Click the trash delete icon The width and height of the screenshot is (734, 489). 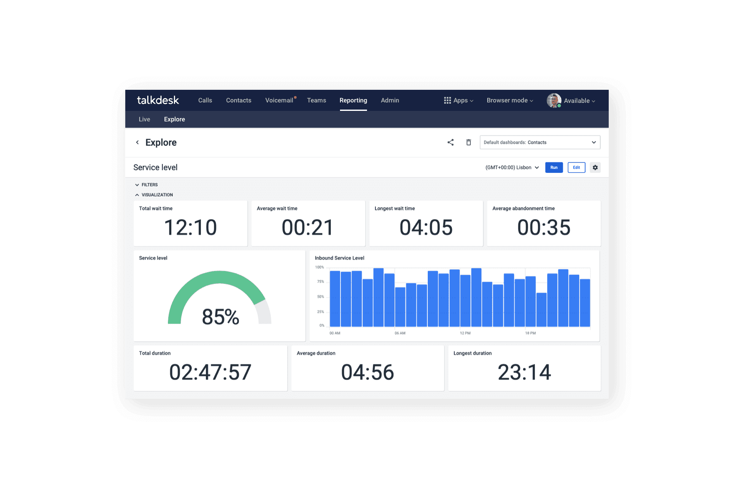pyautogui.click(x=468, y=142)
